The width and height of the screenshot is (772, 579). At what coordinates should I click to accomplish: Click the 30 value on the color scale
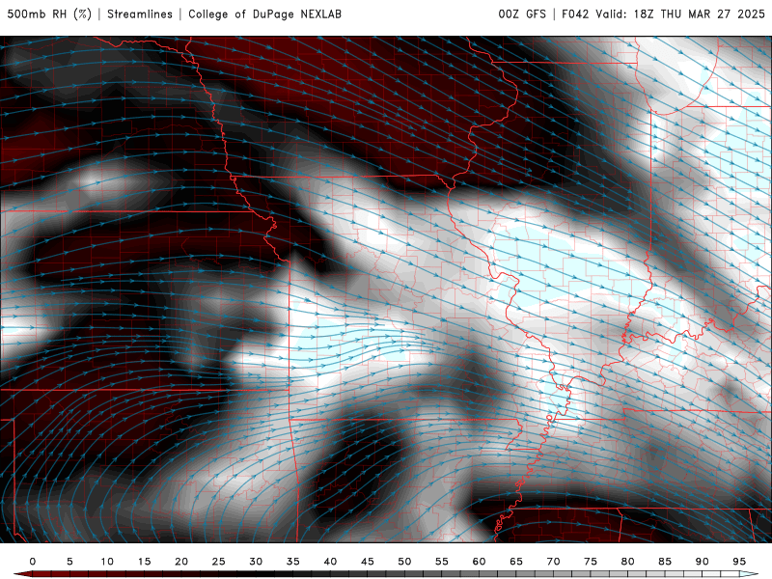(x=256, y=562)
